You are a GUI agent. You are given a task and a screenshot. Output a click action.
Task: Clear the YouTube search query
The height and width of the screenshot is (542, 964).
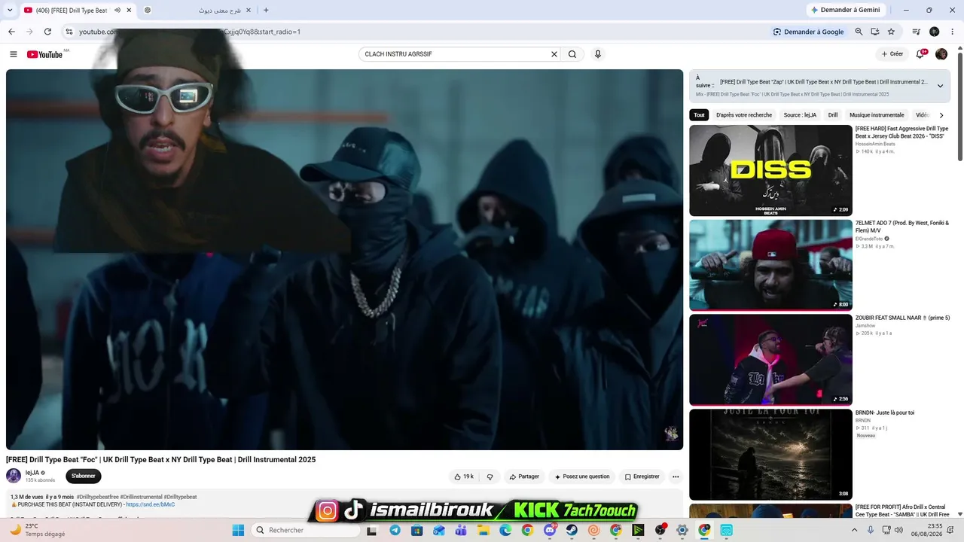(x=554, y=54)
